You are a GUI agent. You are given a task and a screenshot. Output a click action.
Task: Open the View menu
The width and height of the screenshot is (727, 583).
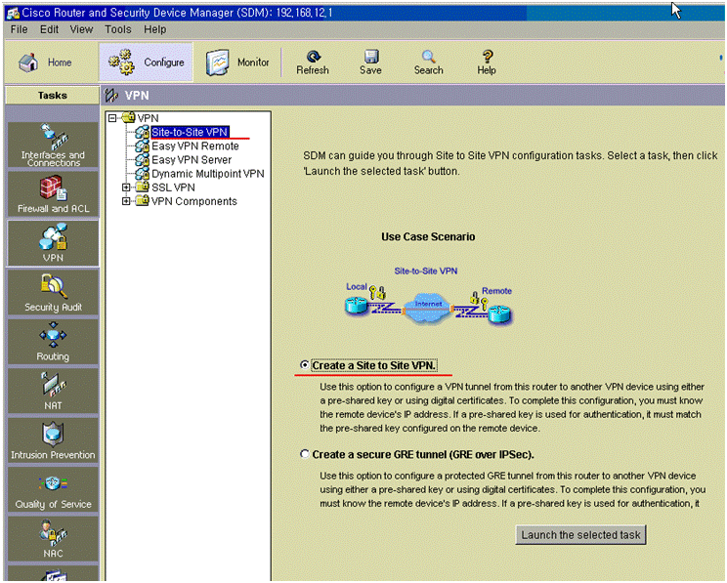point(82,29)
